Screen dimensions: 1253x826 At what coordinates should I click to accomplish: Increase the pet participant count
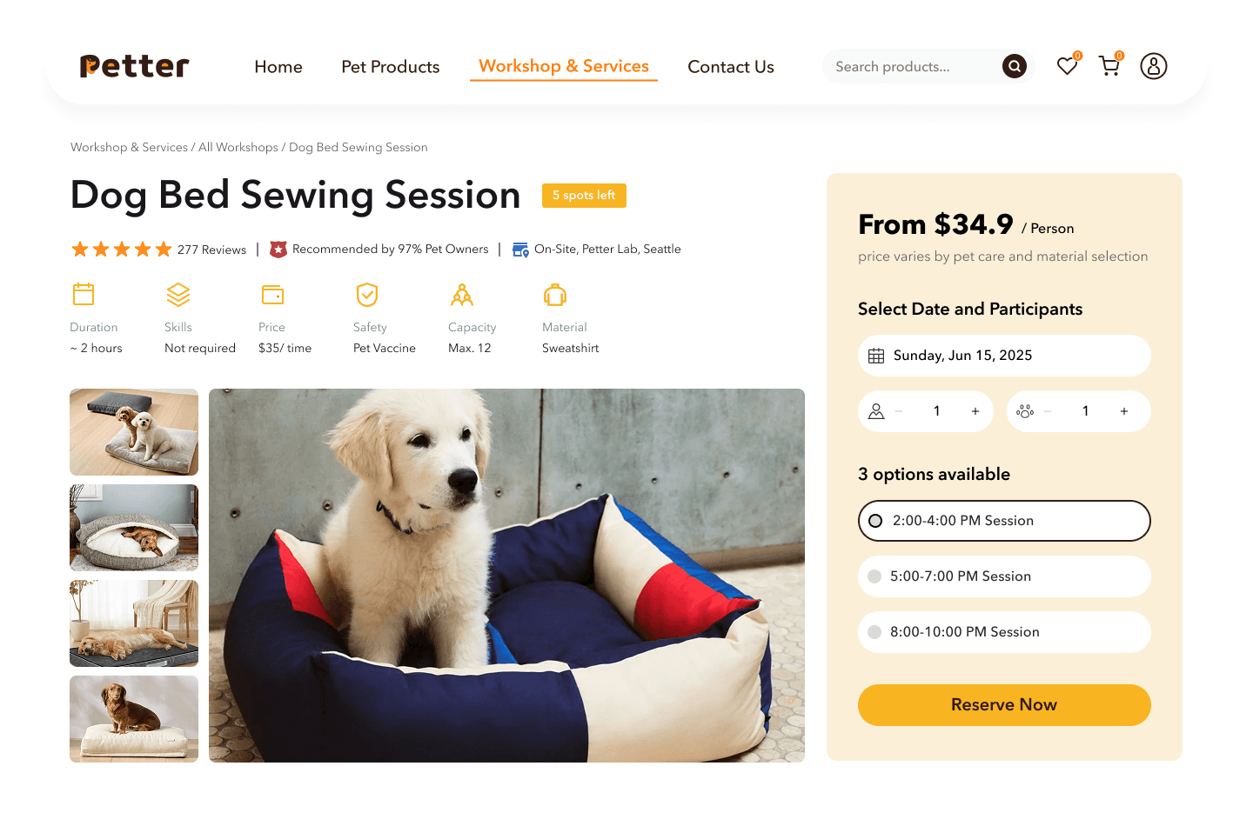(1124, 411)
